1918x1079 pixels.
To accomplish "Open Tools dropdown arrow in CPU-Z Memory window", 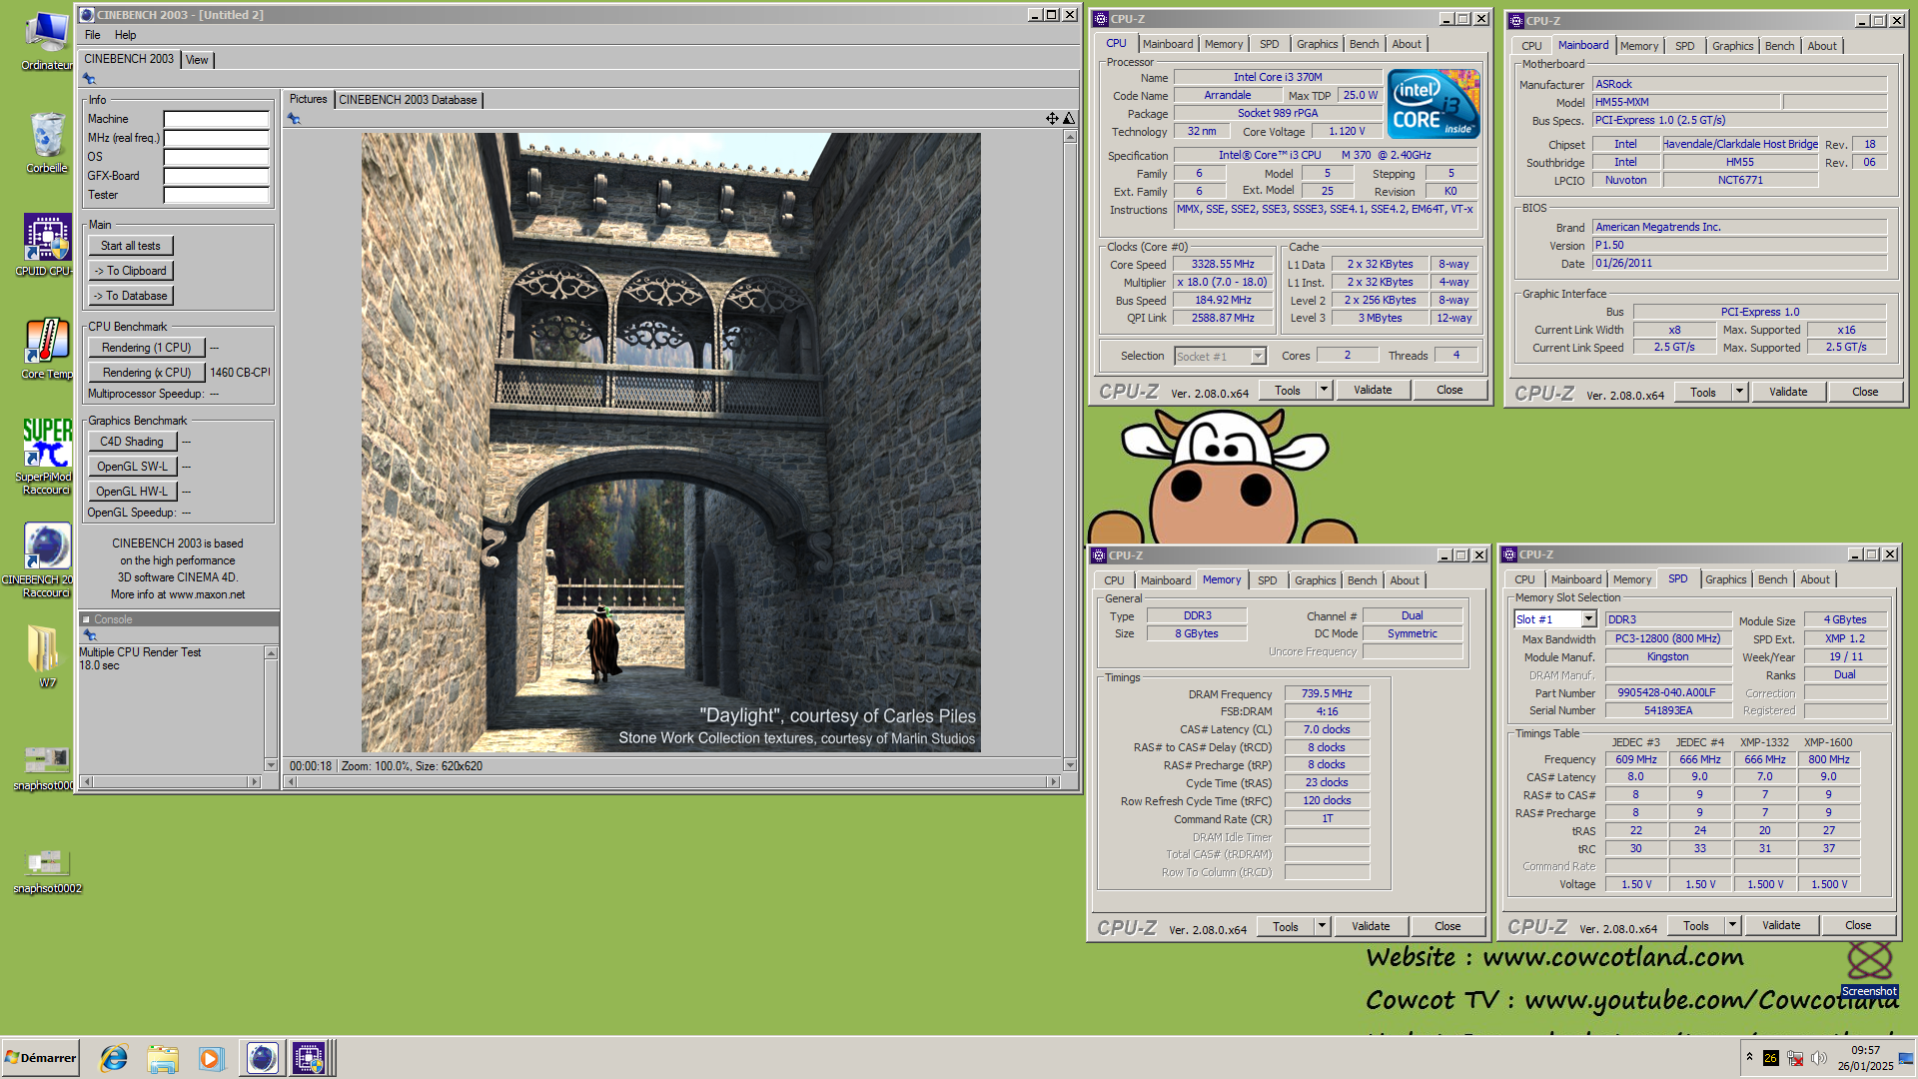I will click(1322, 926).
